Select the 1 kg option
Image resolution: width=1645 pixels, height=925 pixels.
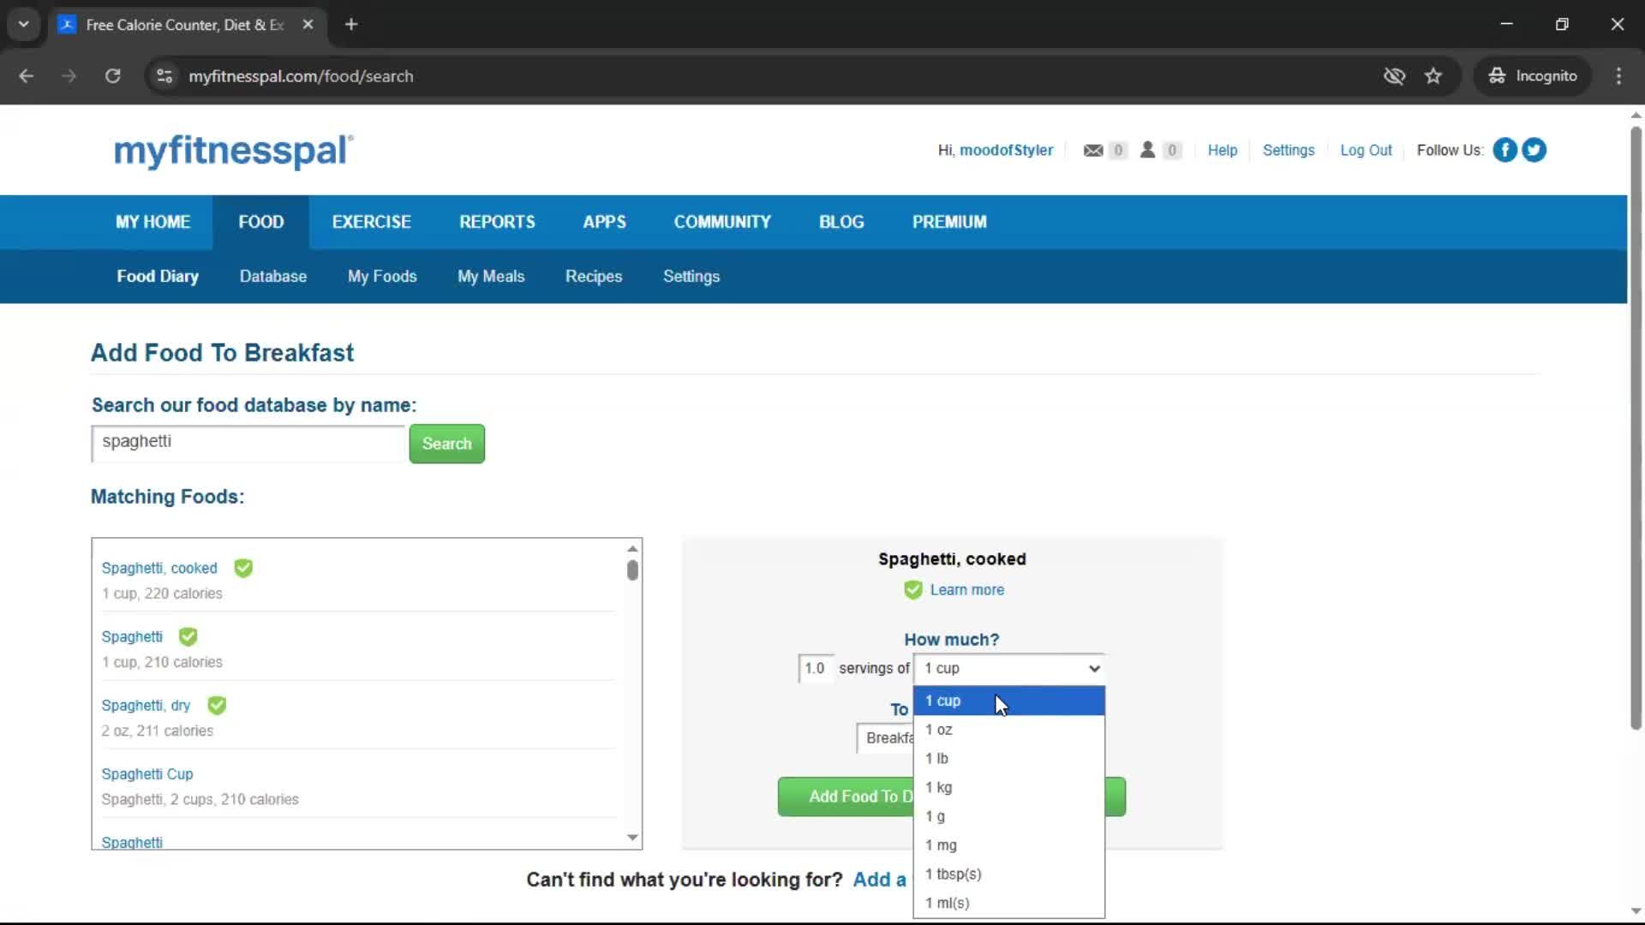1009,788
